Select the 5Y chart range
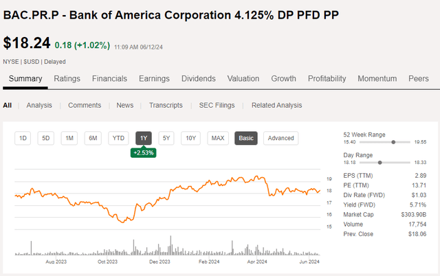Screen dimensions: 440x276 166,138
